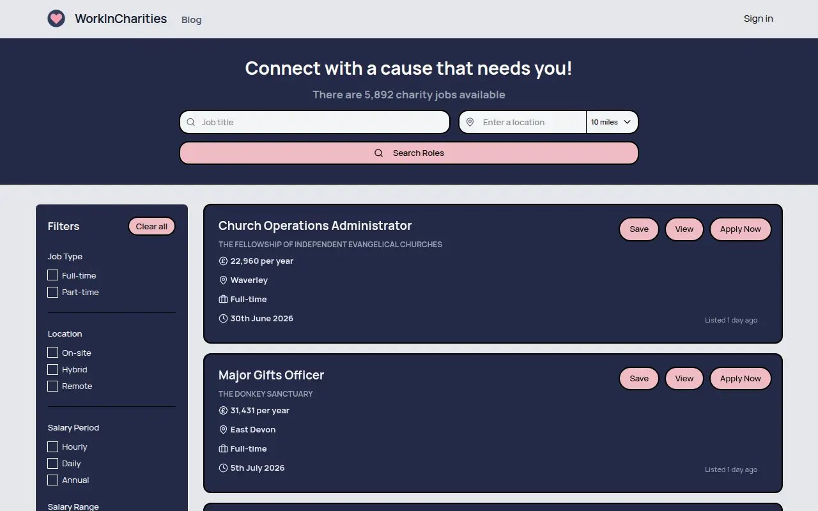View the Church Operations Administrator listing
This screenshot has height=511, width=818.
[684, 229]
